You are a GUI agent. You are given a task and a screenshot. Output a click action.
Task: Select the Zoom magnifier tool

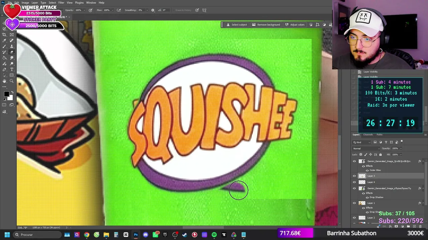(12, 81)
